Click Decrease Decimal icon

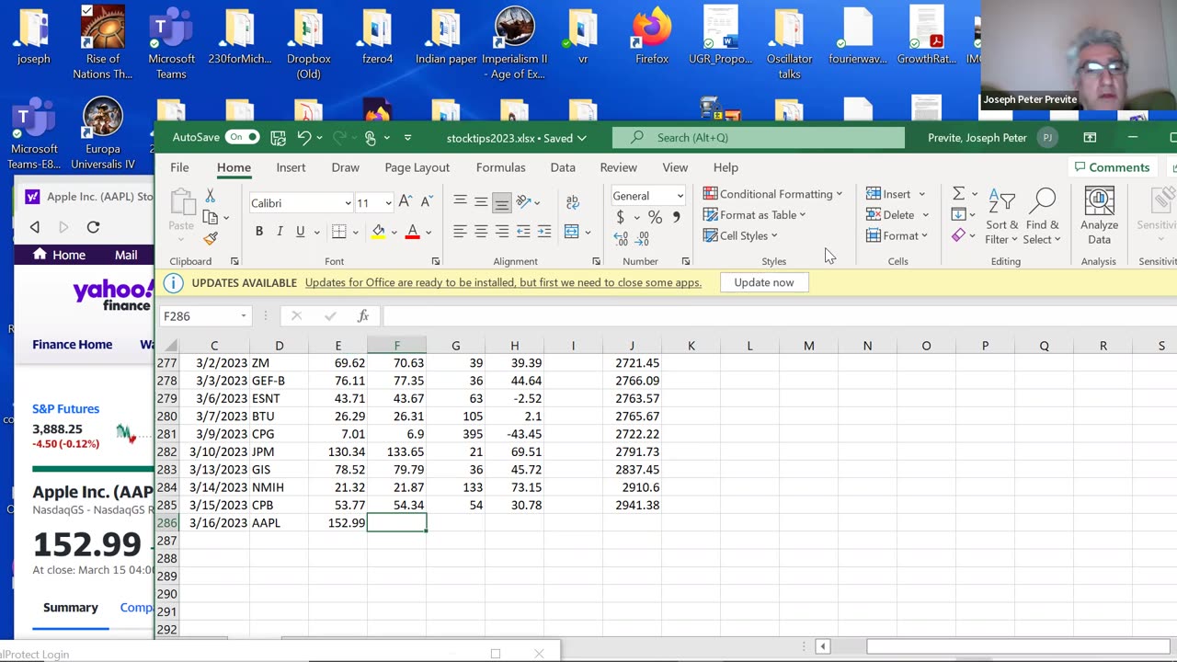click(643, 239)
